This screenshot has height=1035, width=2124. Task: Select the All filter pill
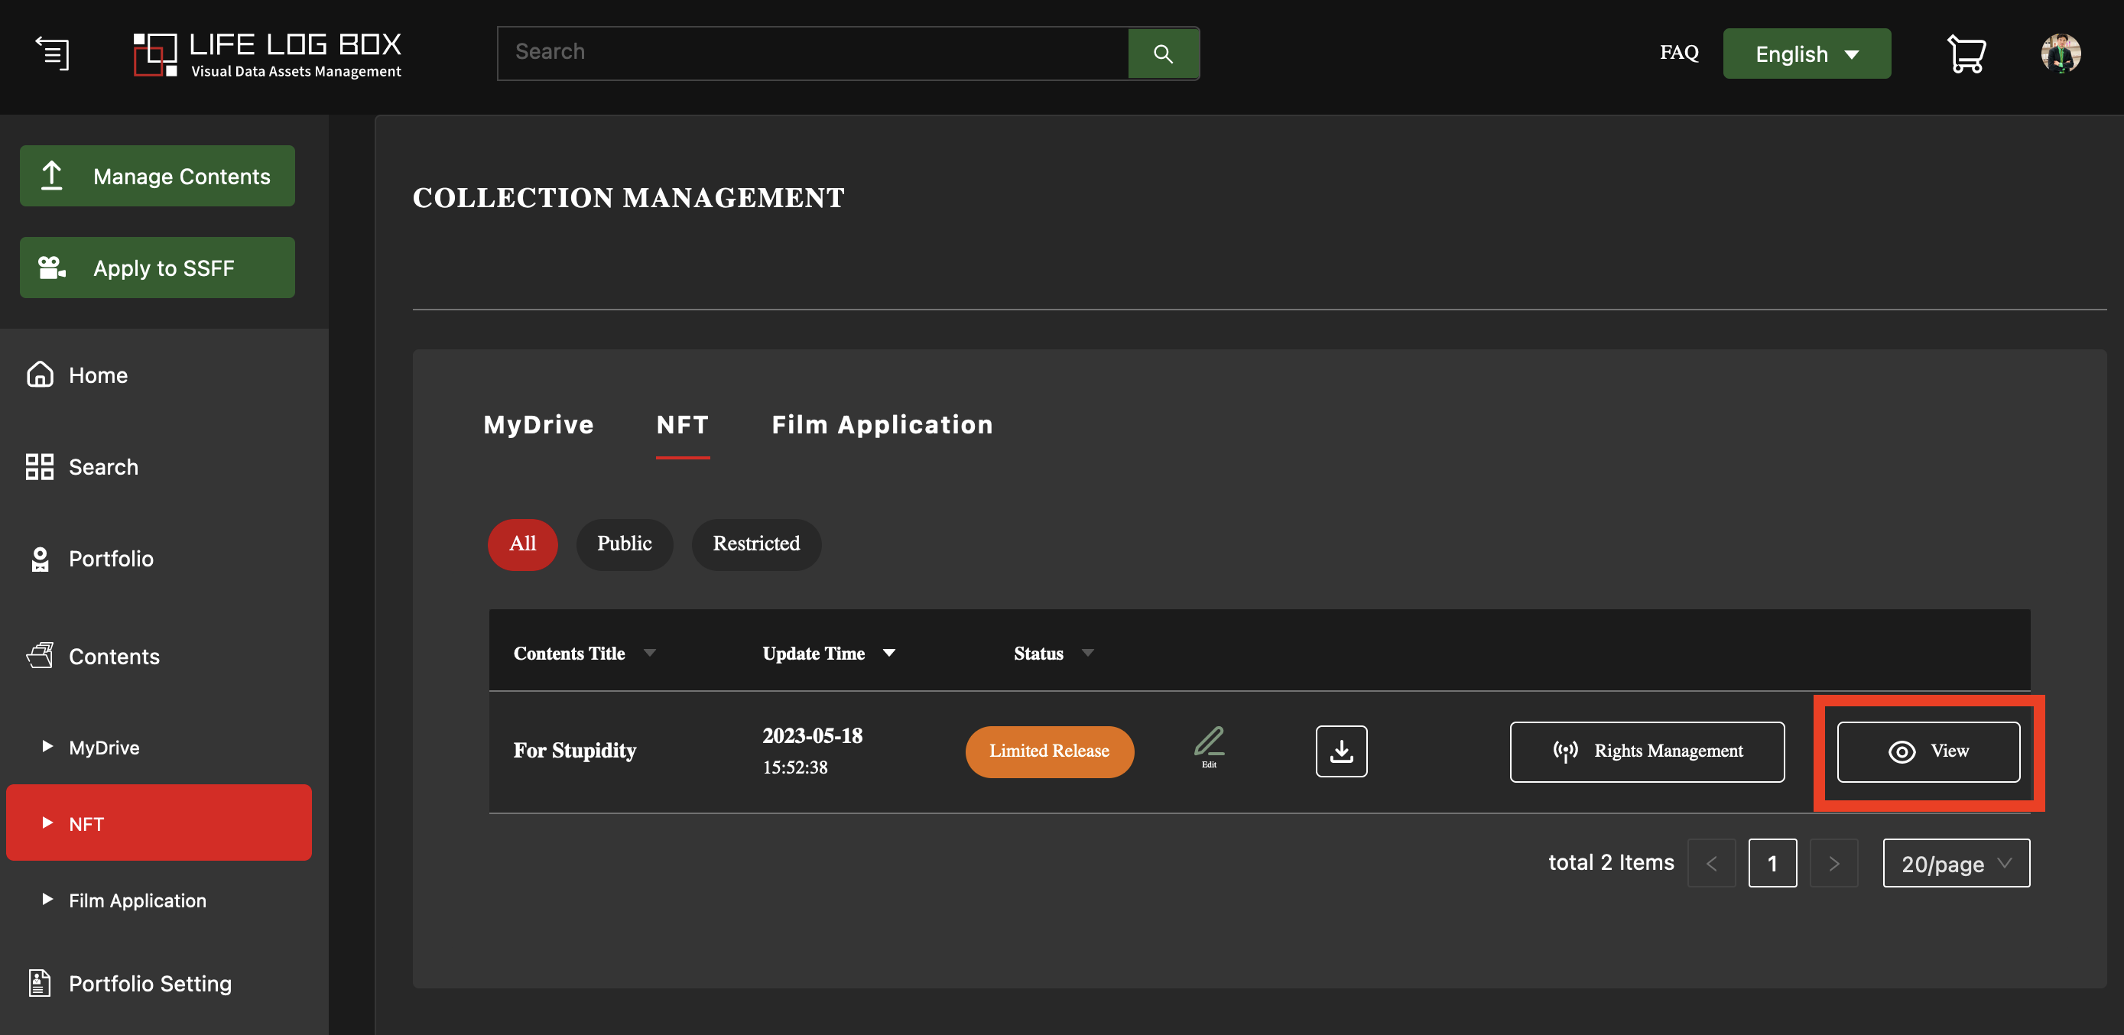pos(522,543)
